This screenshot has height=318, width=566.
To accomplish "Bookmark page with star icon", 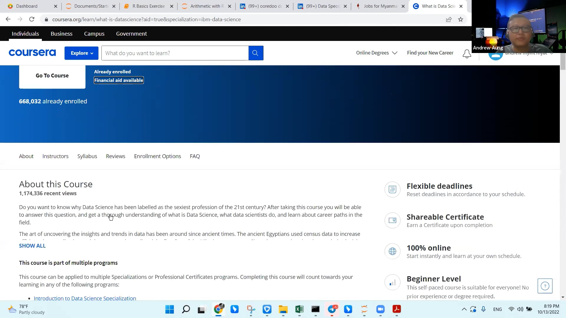I will pyautogui.click(x=460, y=19).
